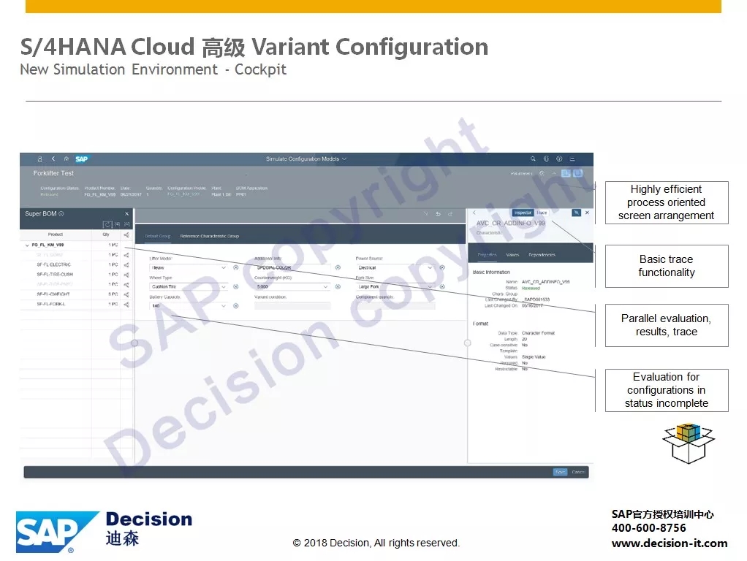Click the Component quantity field
This screenshot has height=561, width=747.
click(395, 306)
